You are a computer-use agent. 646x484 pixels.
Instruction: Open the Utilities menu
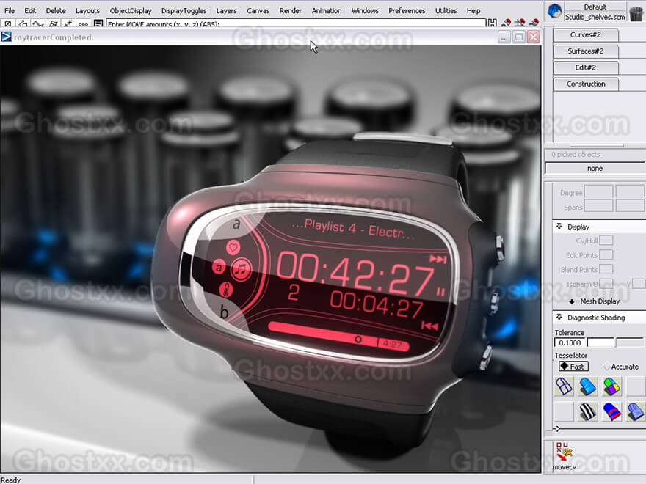tap(446, 11)
